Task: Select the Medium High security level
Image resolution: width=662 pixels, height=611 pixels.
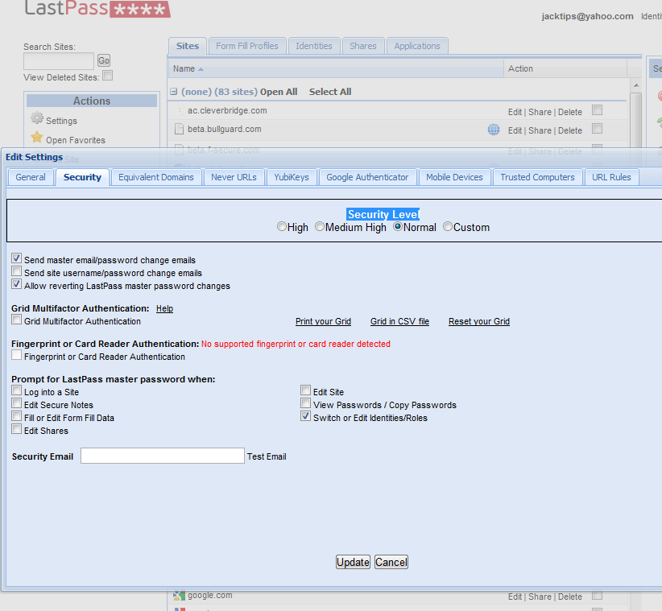Action: [320, 226]
